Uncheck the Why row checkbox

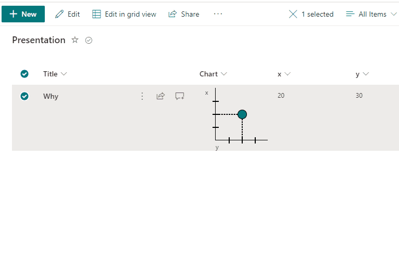pyautogui.click(x=24, y=96)
